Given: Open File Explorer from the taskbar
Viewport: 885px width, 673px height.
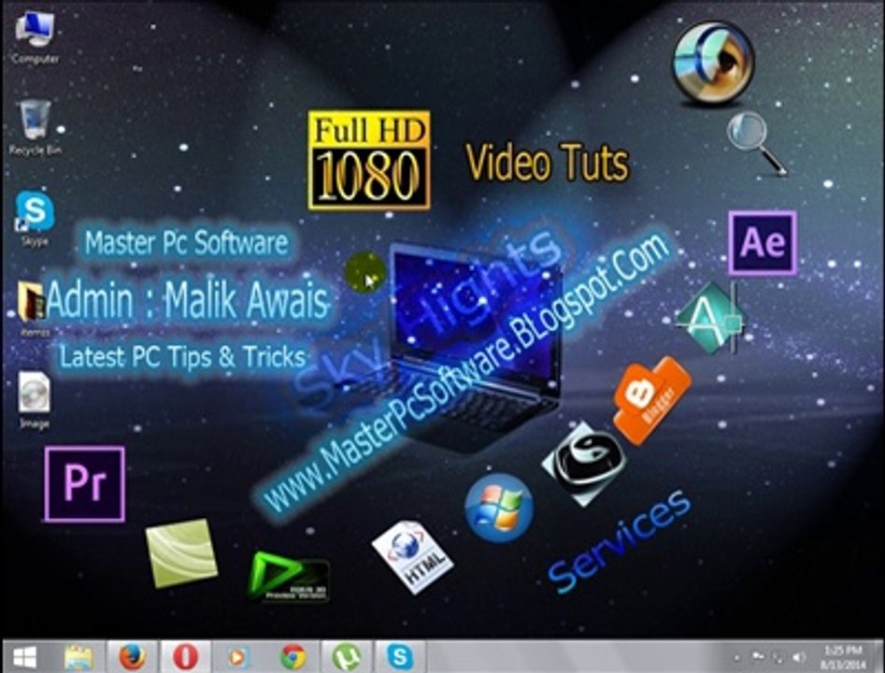Looking at the screenshot, I should point(79,658).
